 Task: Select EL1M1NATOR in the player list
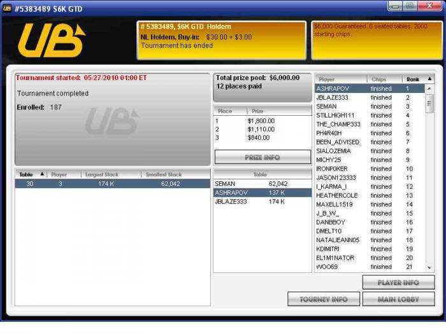pos(370,258)
